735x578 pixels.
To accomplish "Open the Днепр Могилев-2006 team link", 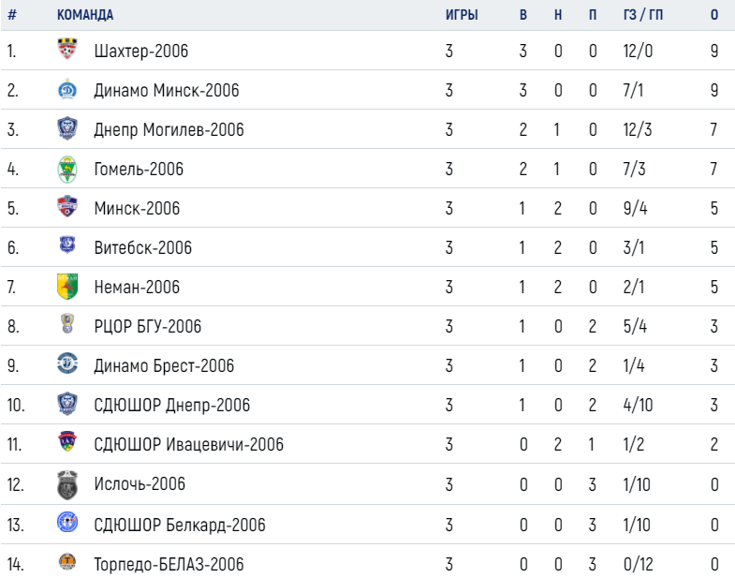I will 169,130.
